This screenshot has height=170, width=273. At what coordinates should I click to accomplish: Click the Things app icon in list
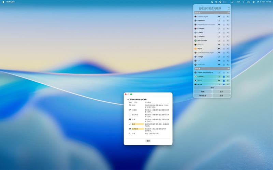[196, 57]
